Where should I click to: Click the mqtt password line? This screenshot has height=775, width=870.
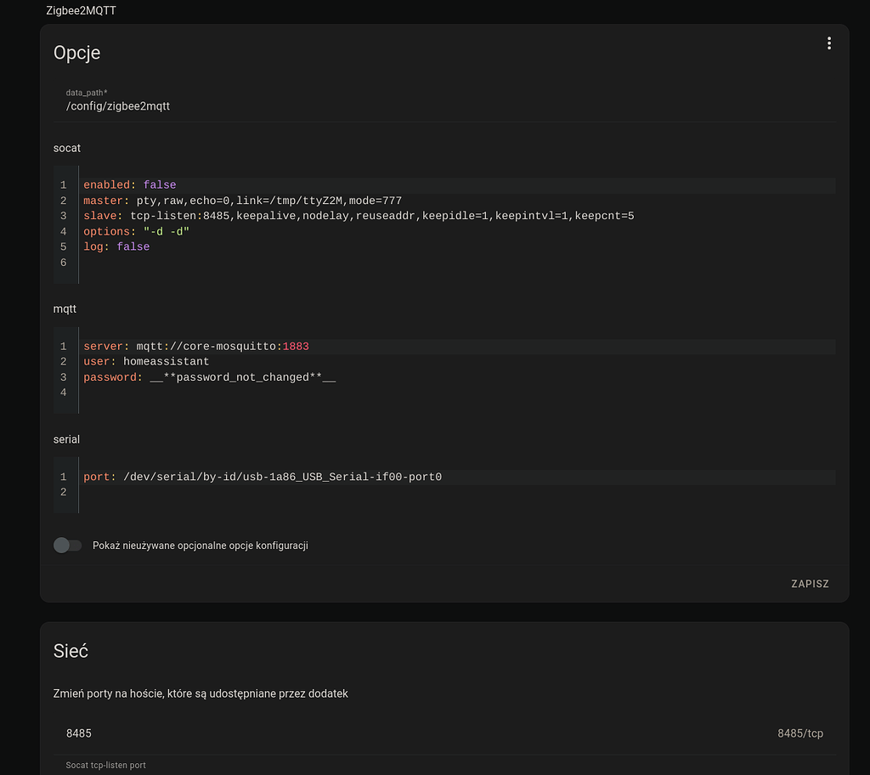pos(210,377)
